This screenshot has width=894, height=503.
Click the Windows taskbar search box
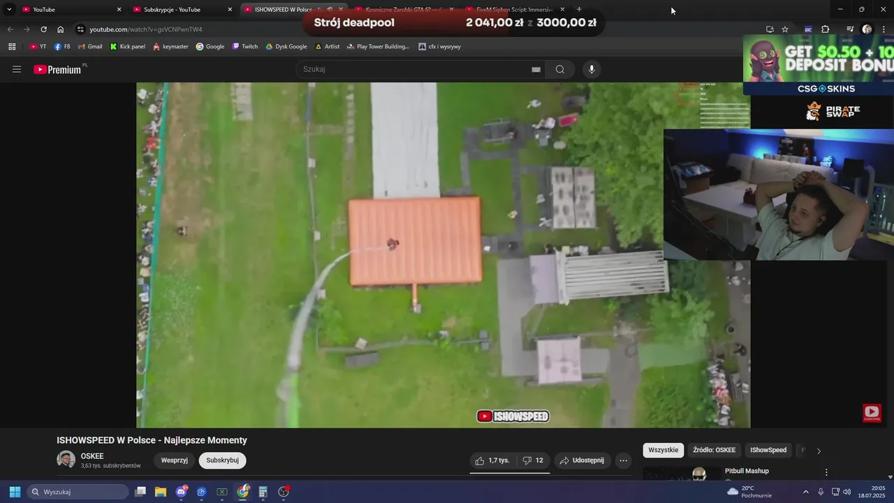[78, 492]
